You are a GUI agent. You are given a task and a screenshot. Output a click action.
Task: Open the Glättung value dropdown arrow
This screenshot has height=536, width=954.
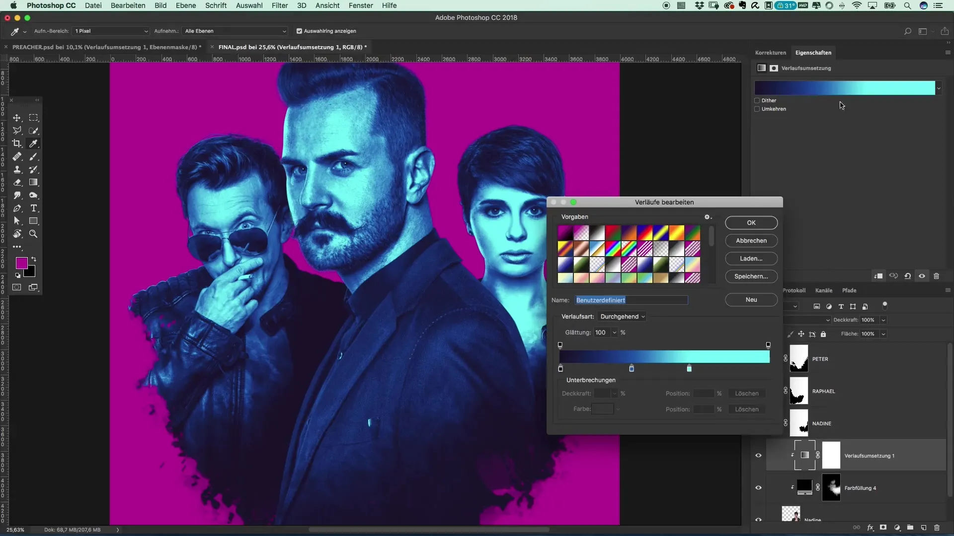pos(615,333)
